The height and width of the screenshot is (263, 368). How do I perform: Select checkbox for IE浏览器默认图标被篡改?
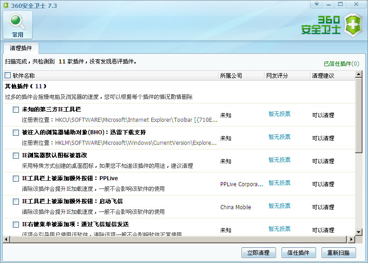coord(16,155)
